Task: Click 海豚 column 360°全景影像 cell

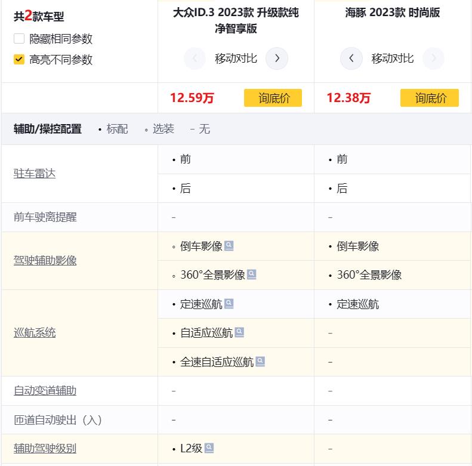Action: 393,275
